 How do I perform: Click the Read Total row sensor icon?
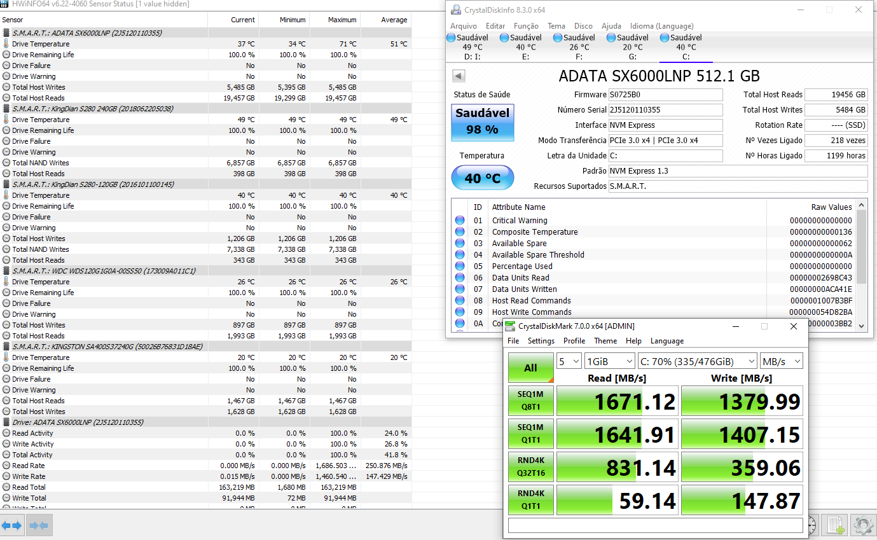coord(6,487)
